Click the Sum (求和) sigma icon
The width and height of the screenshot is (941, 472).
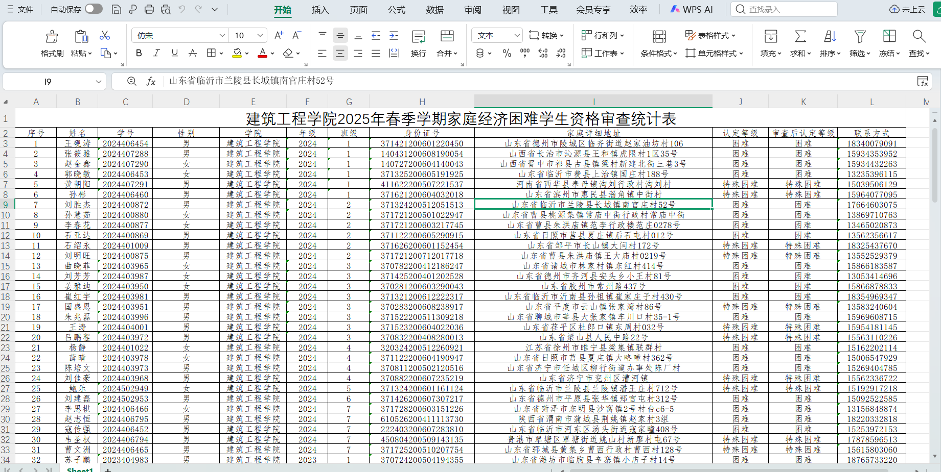pos(800,37)
